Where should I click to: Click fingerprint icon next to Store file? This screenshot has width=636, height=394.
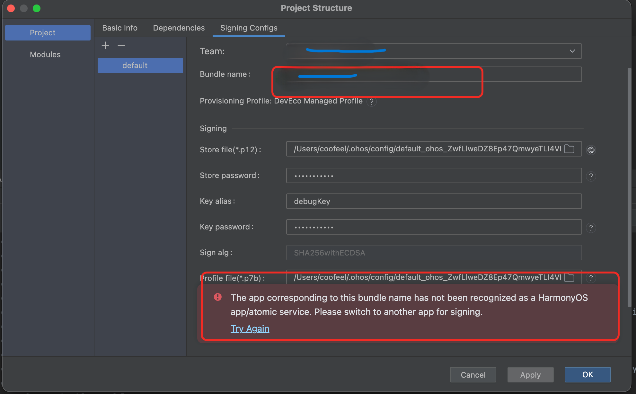click(x=591, y=150)
